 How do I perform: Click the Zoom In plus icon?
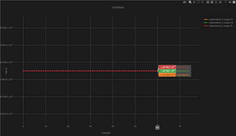pos(208,2)
